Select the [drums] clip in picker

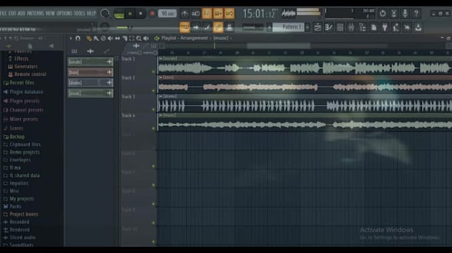(90, 83)
